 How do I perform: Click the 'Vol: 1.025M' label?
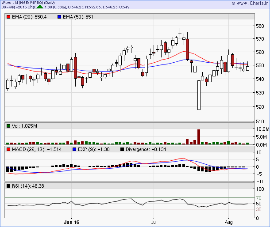coord(24,126)
